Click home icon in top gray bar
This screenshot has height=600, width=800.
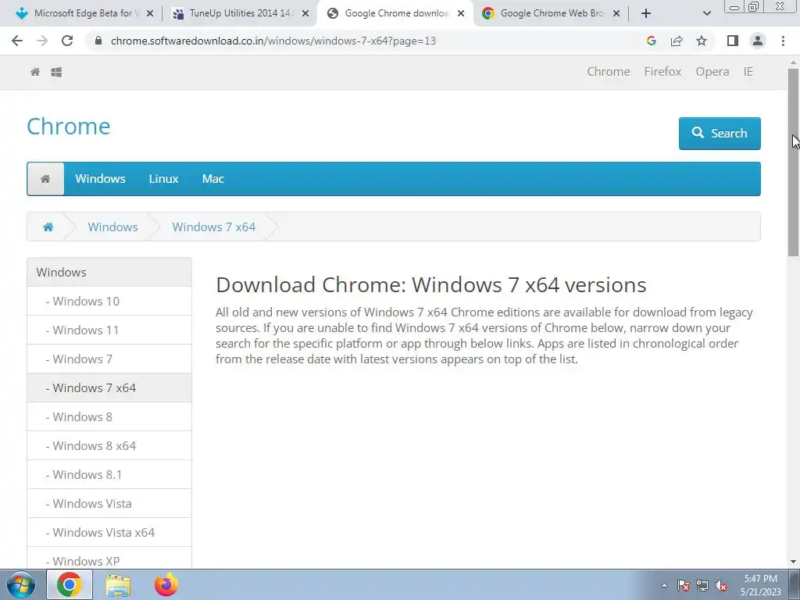click(35, 72)
